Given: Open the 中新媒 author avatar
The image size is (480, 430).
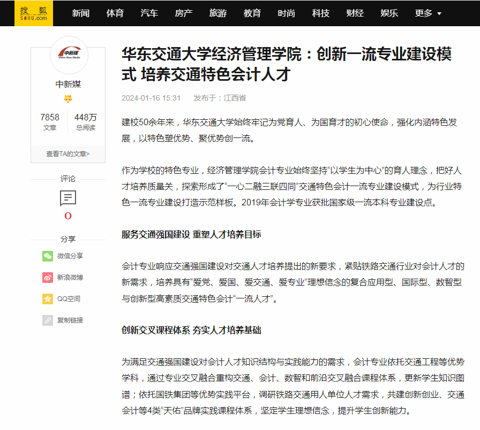Looking at the screenshot, I should tap(69, 55).
